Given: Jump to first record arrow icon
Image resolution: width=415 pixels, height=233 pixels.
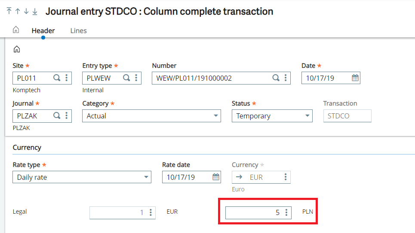Looking at the screenshot, I should point(9,11).
